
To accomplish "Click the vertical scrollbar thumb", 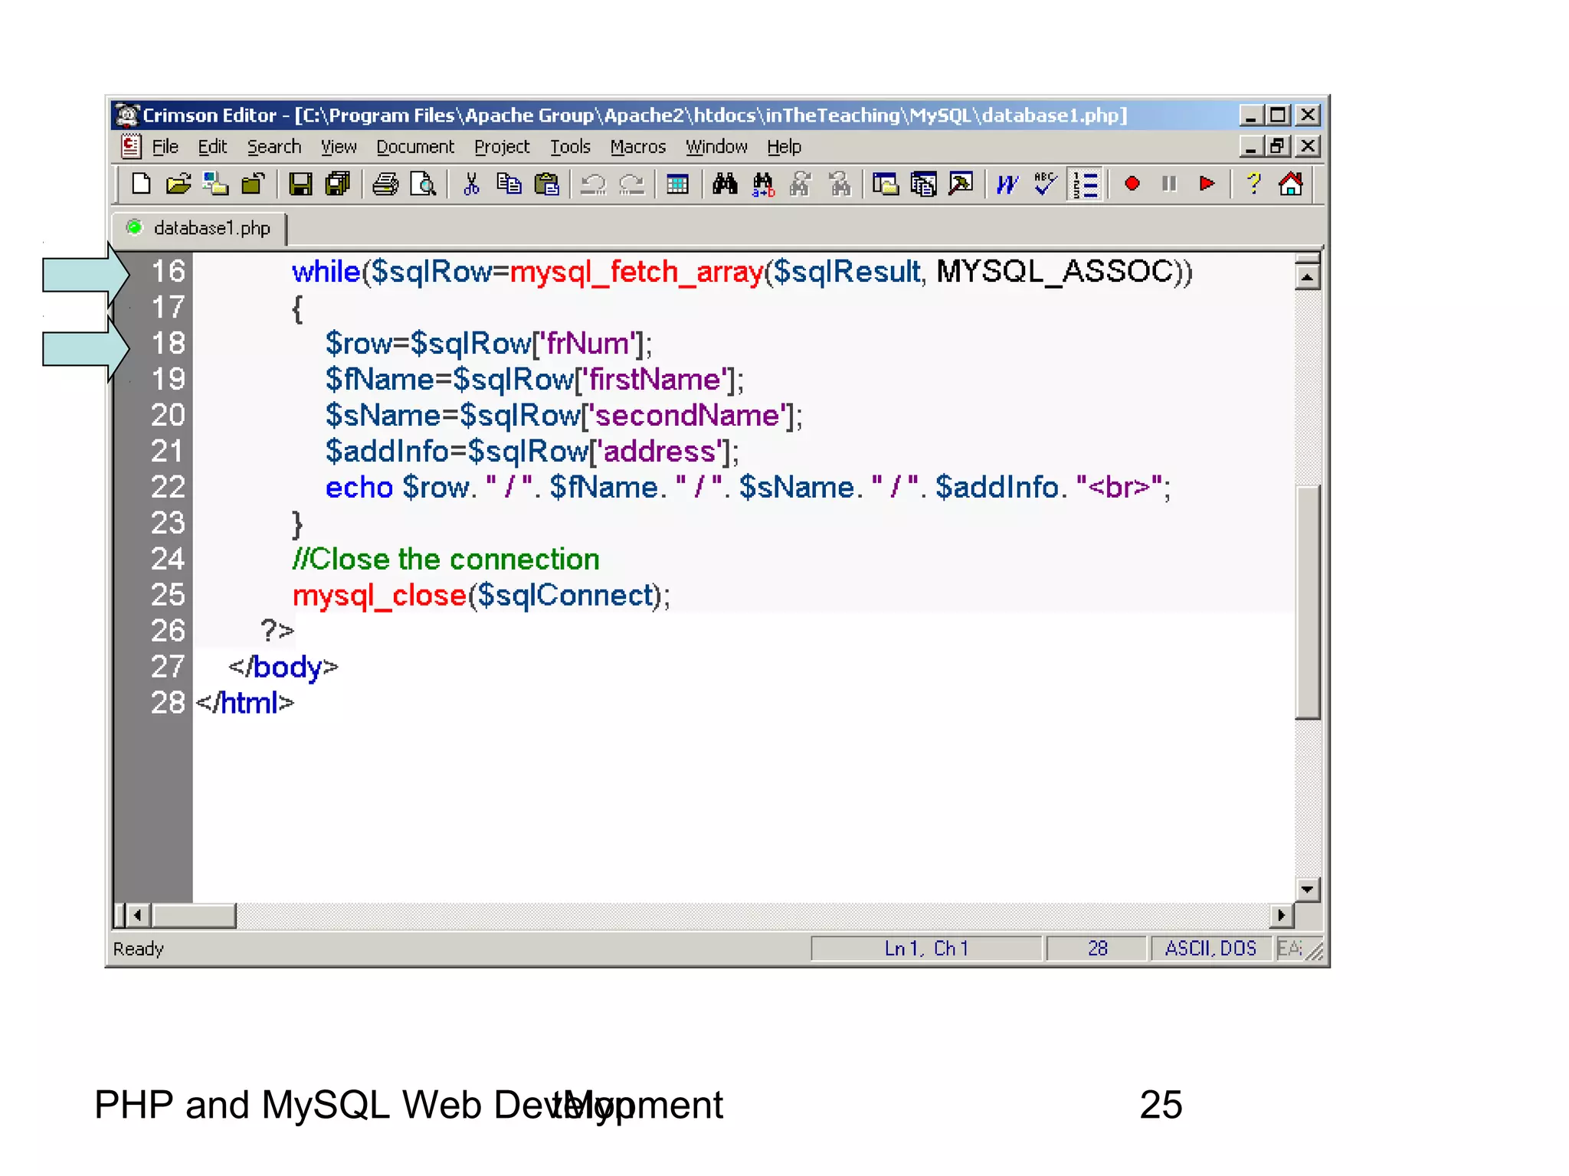I will (1307, 603).
